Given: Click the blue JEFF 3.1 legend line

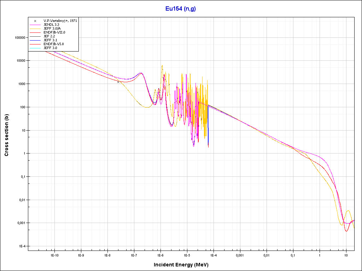Looking at the screenshot, I should (35, 40).
